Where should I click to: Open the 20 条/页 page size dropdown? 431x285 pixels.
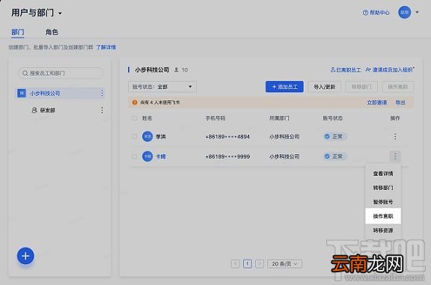(284, 264)
